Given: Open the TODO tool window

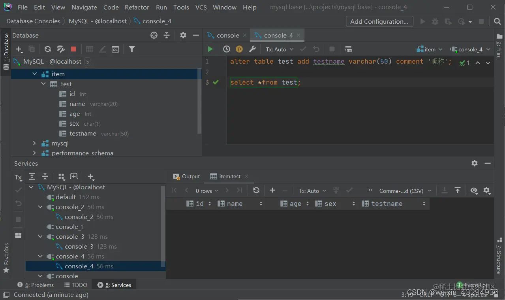Looking at the screenshot, I should point(75,285).
